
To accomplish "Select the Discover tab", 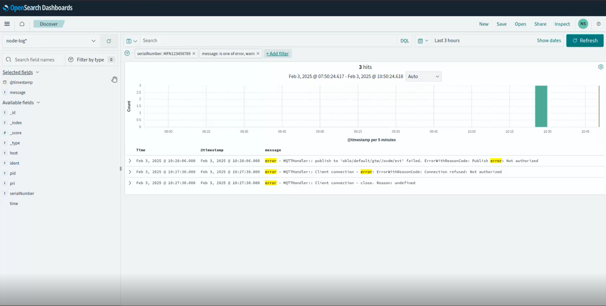I will point(49,24).
